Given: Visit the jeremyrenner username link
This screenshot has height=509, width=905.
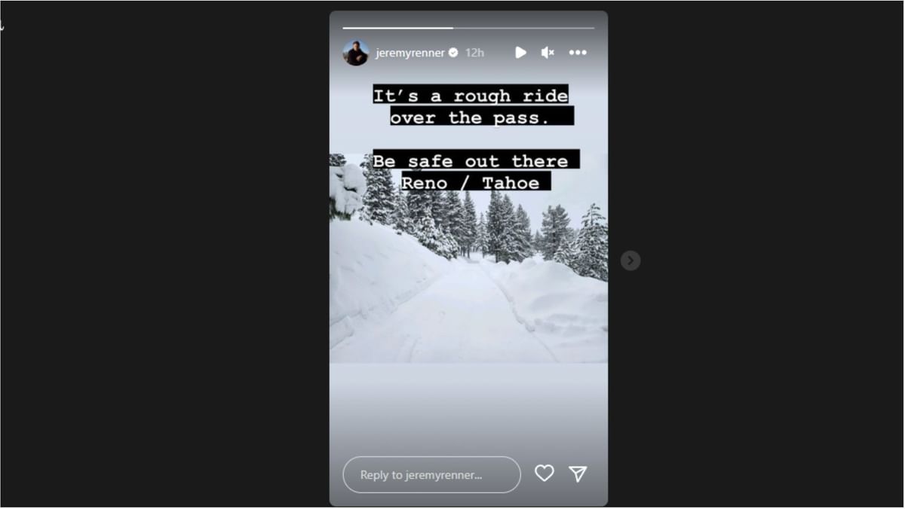Looking at the screenshot, I should point(410,53).
